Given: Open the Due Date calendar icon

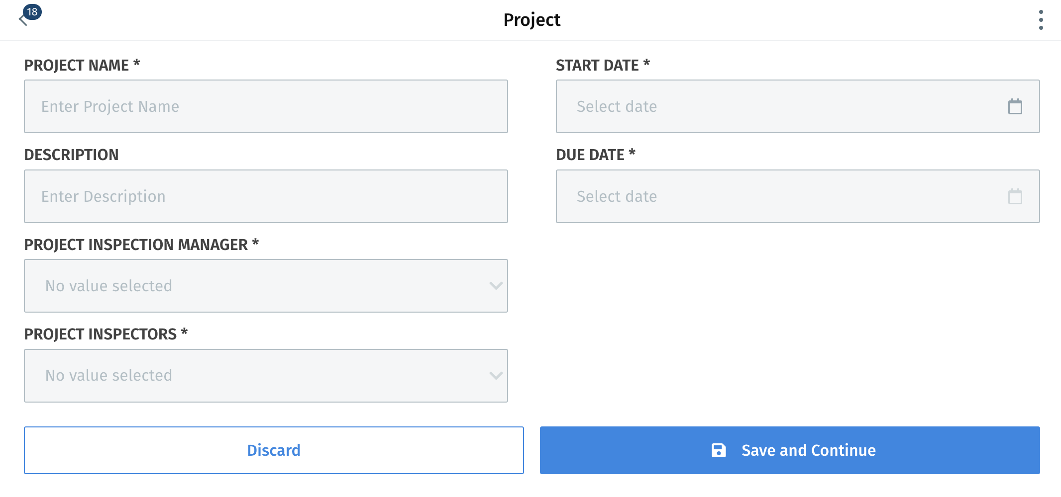Looking at the screenshot, I should [1015, 196].
